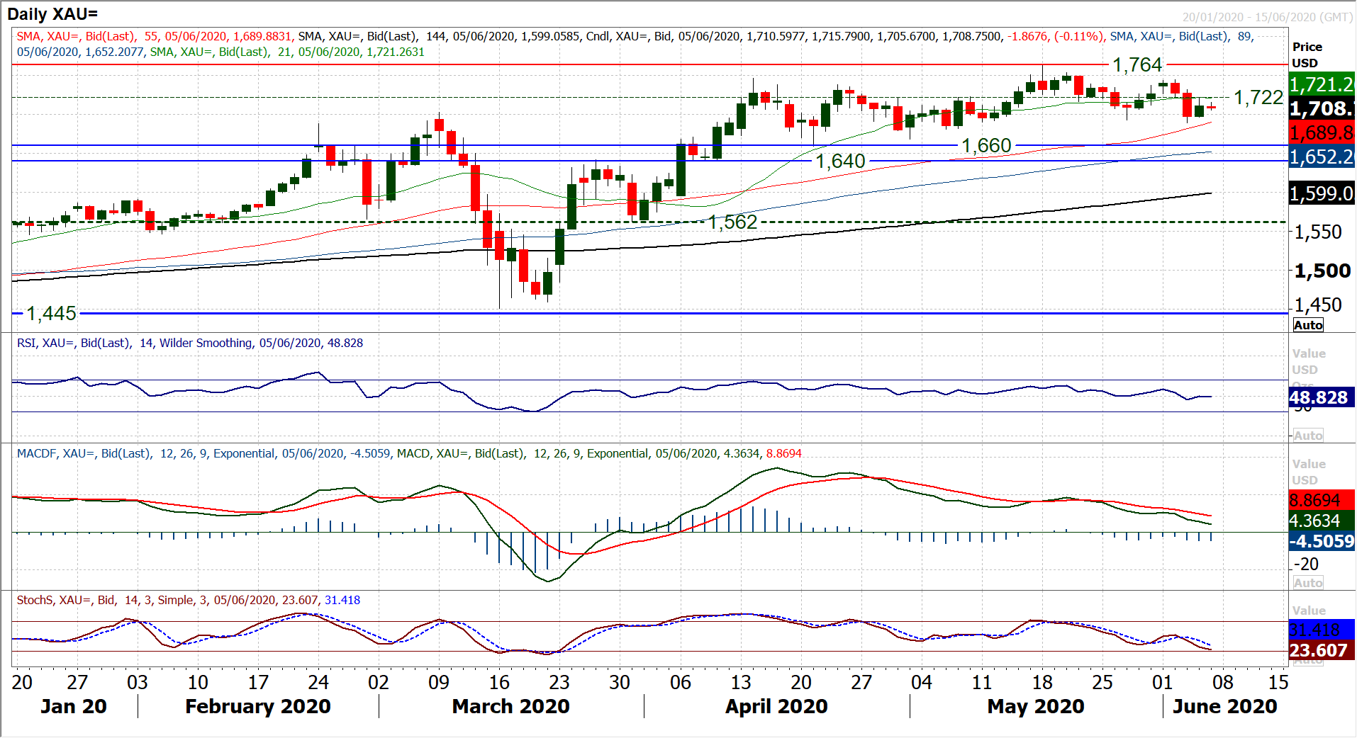The image size is (1357, 738).
Task: Click the MACD histogram value badge -4.5059
Action: click(1322, 542)
